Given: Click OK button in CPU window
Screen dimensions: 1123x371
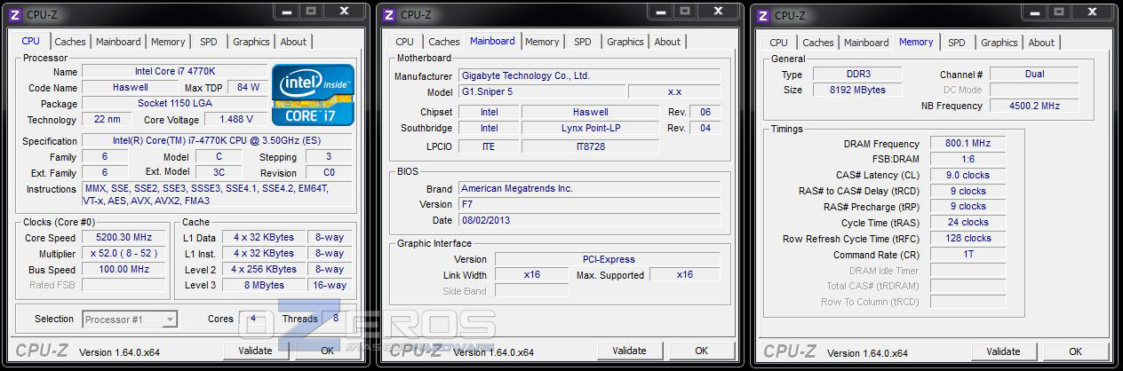Looking at the screenshot, I should 328,351.
